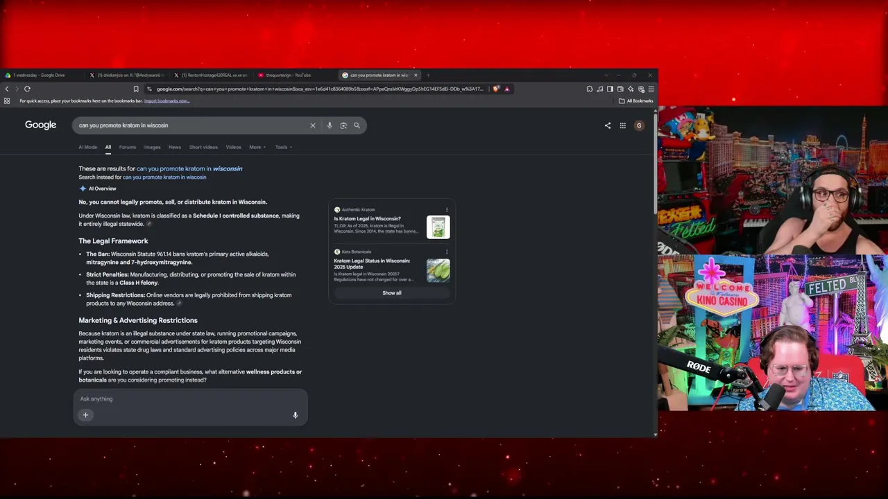Open the source link after 'Wisconsin address'
Viewport: 888px width, 499px height.
(x=179, y=304)
